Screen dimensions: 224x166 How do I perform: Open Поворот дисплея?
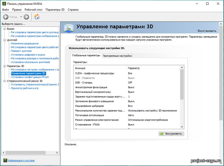(21, 51)
